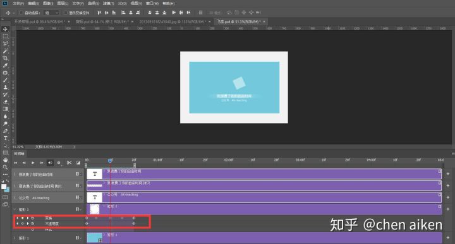This screenshot has height=244, width=455.
Task: Toggle the auto-select checkbox
Action: point(21,13)
